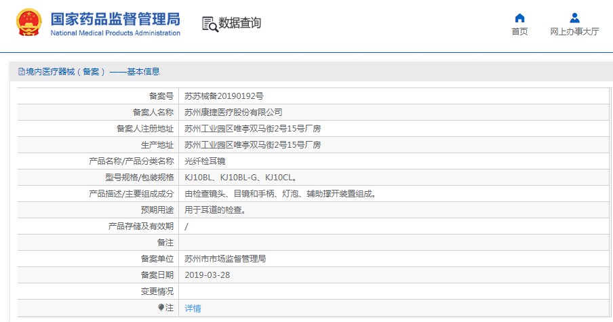Viewport: 613px width, 322px height.
Task: Click the 数据查询 heading text
Action: click(x=239, y=23)
